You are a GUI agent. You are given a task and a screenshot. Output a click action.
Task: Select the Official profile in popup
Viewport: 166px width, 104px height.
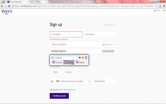pos(69,62)
